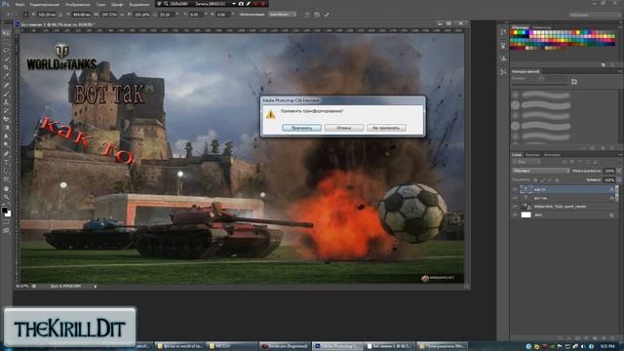Open the layer filter type dropdown
The image size is (624, 351).
(526, 162)
